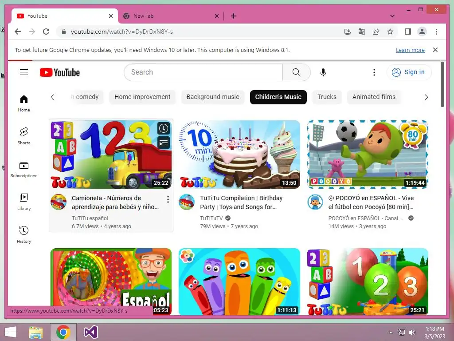Toggle Chrome side panel

click(x=408, y=32)
